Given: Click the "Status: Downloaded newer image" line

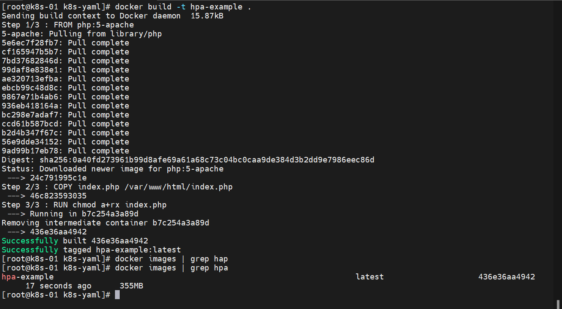Looking at the screenshot, I should coord(112,169).
